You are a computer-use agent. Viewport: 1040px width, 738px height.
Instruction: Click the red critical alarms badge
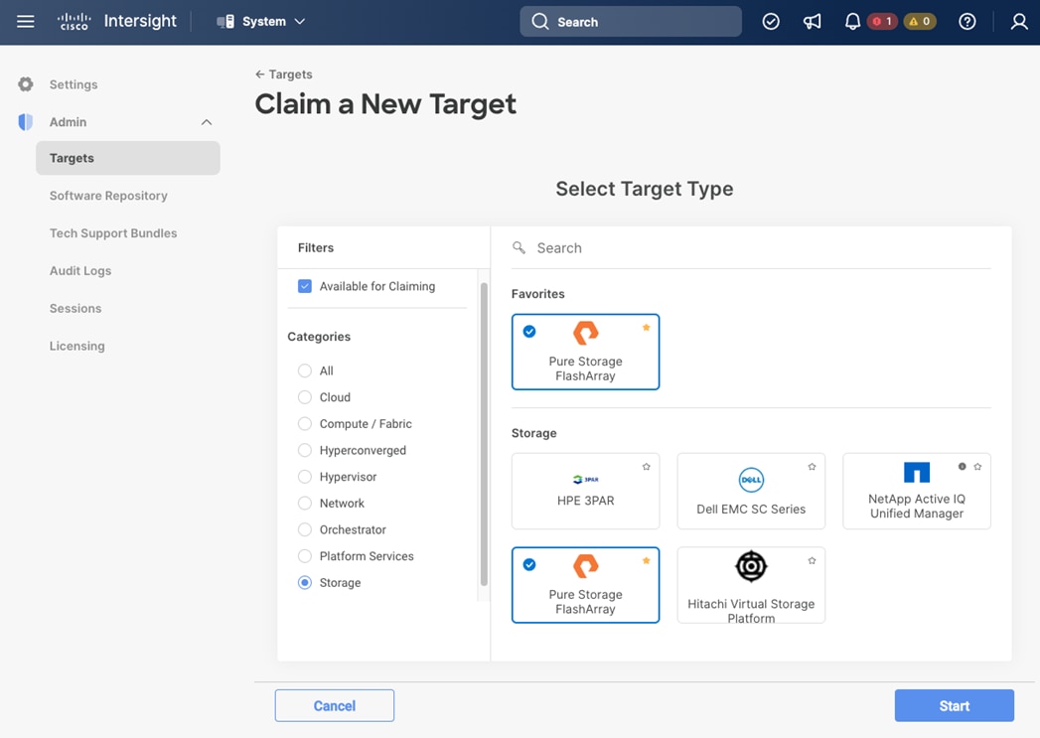[x=882, y=21]
